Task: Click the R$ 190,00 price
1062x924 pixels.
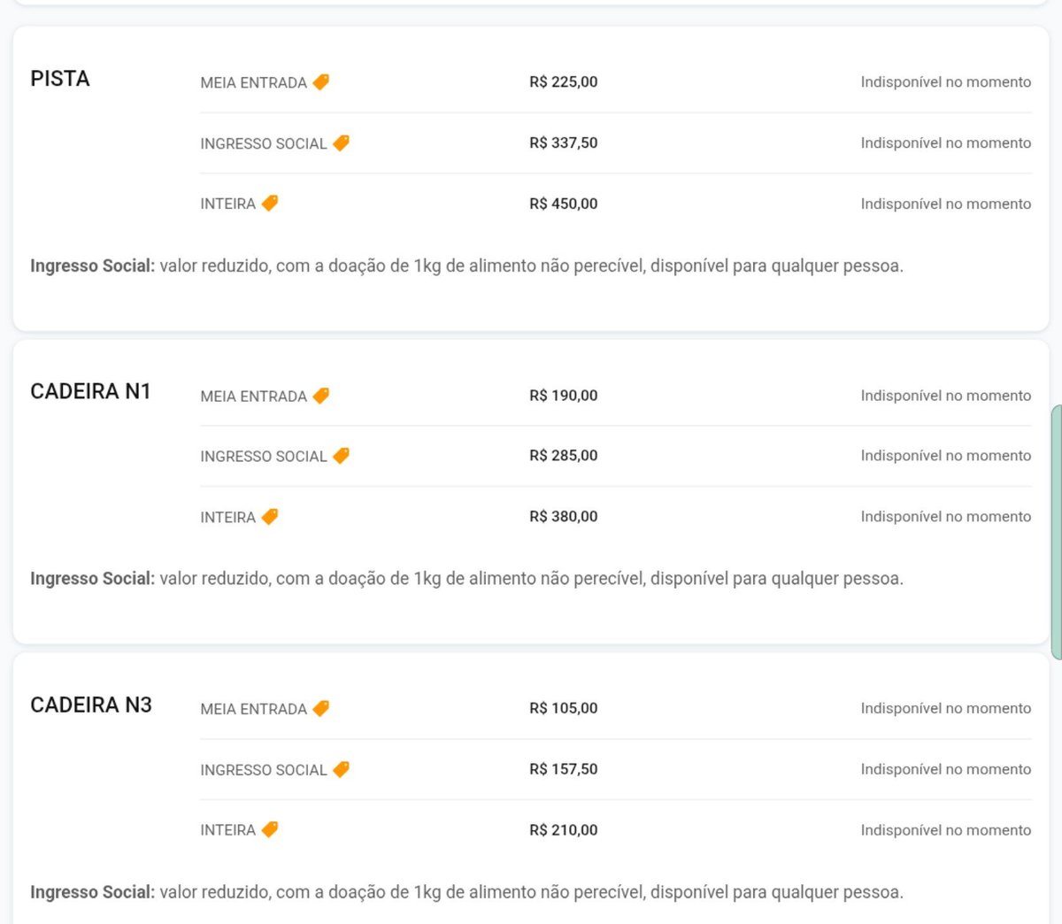Action: (x=564, y=396)
